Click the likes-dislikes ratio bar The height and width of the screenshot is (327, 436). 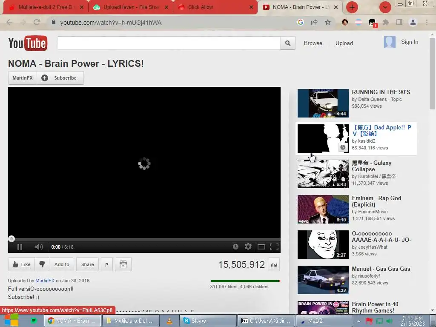[245, 281]
